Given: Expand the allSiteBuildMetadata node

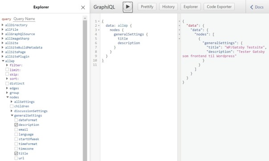Looking at the screenshot, I should pyautogui.click(x=3, y=47).
